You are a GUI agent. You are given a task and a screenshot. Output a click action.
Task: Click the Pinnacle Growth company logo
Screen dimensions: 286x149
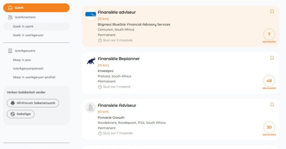pyautogui.click(x=91, y=108)
